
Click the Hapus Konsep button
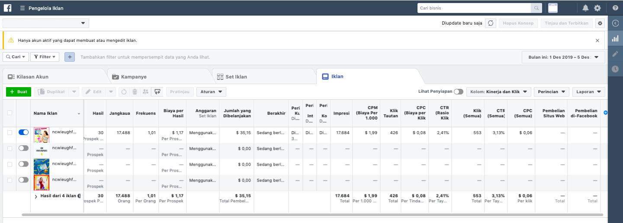[518, 23]
